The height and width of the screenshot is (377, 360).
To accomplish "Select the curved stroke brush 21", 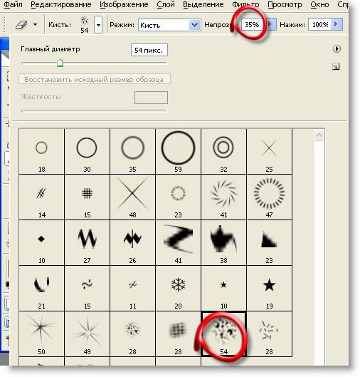I will point(41,289).
